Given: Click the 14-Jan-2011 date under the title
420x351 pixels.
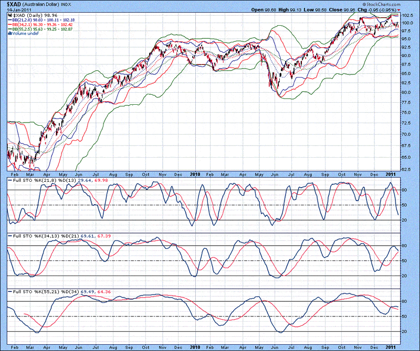Looking at the screenshot, I should point(18,9).
